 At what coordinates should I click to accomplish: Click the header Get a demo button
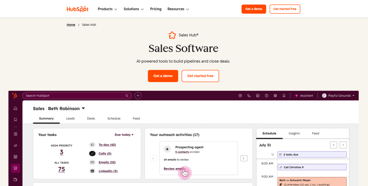pos(254,9)
